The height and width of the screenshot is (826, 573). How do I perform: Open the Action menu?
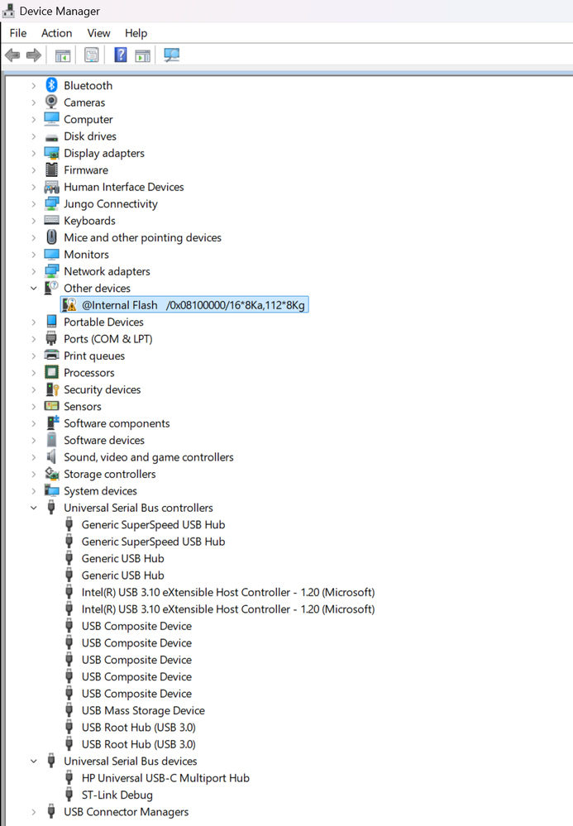(57, 33)
